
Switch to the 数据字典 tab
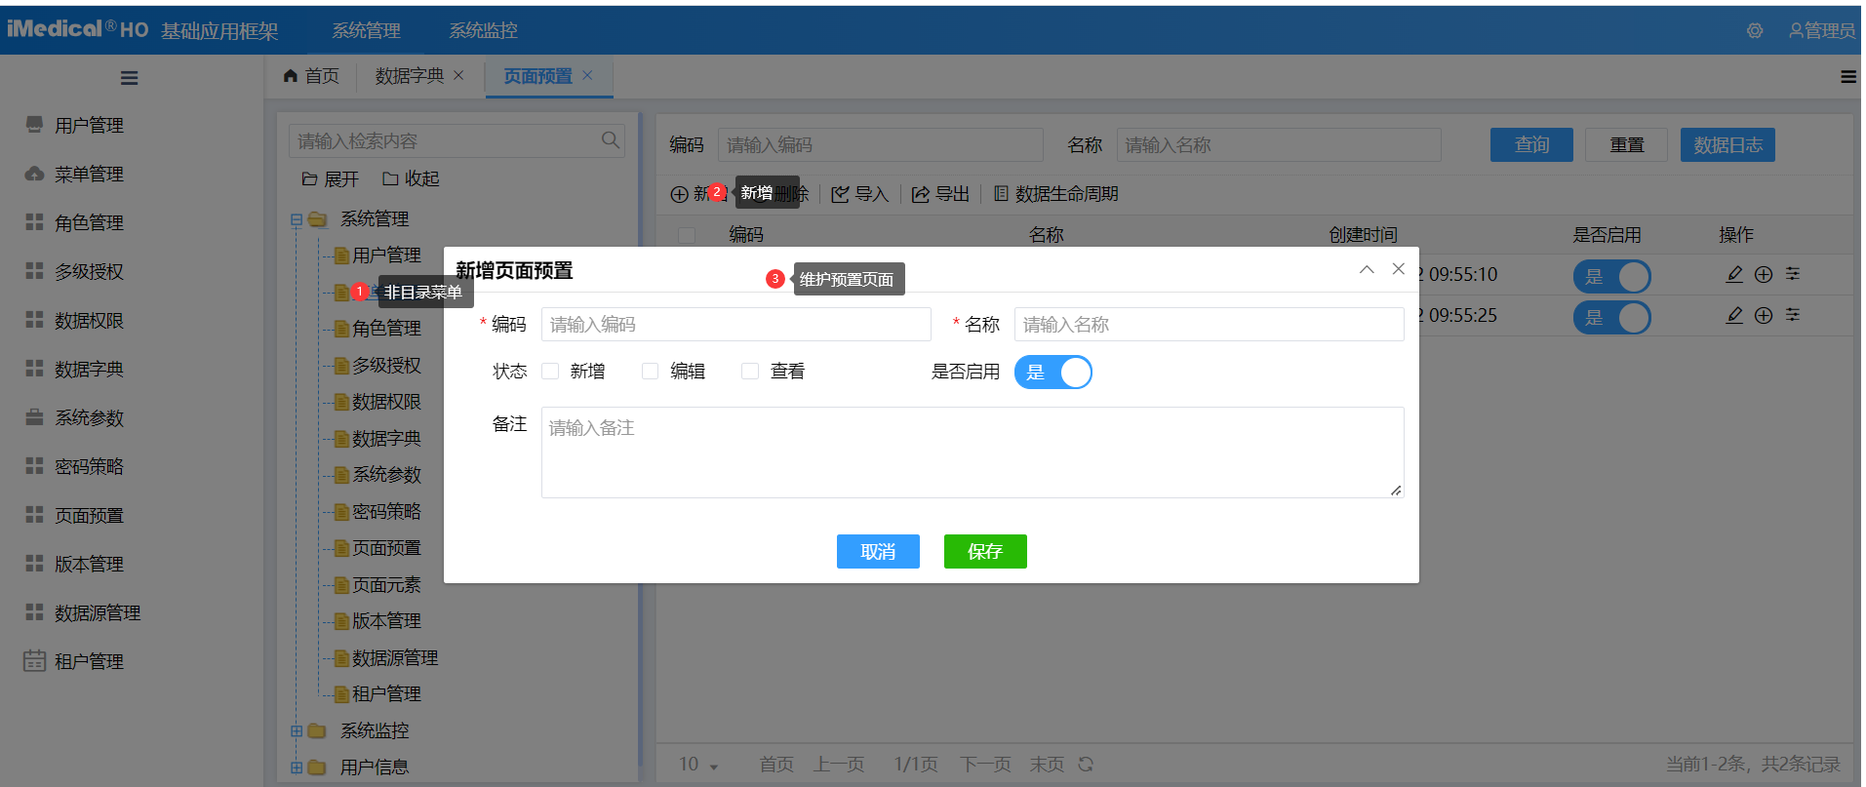coord(410,76)
